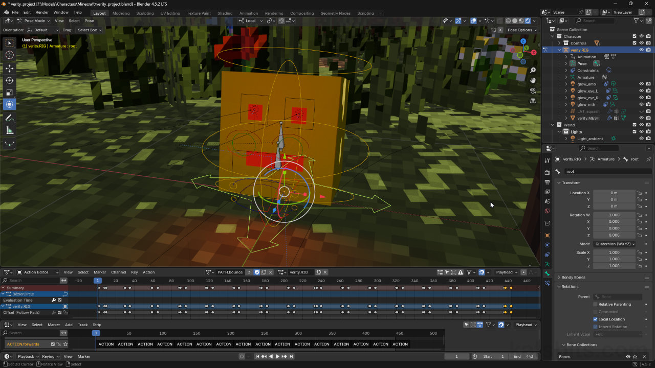The height and width of the screenshot is (368, 655).
Task: Open the Channel menu in the Action Editor
Action: (x=118, y=272)
